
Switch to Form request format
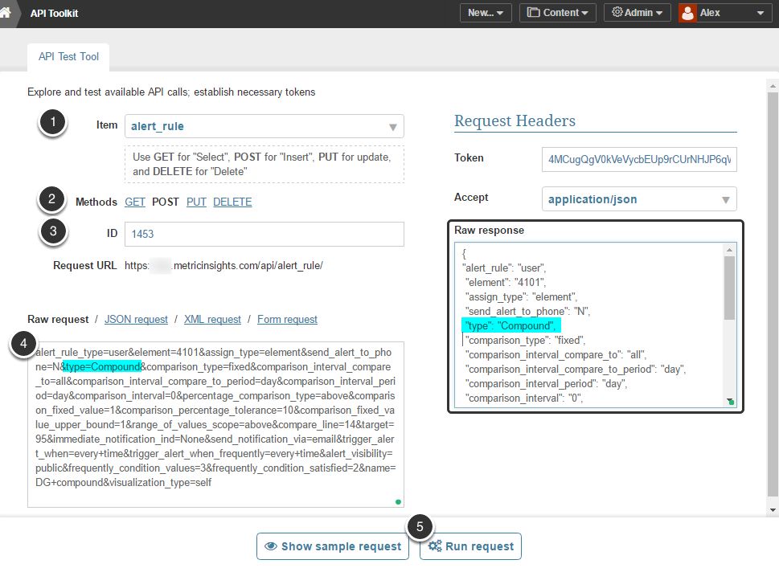pyautogui.click(x=287, y=320)
